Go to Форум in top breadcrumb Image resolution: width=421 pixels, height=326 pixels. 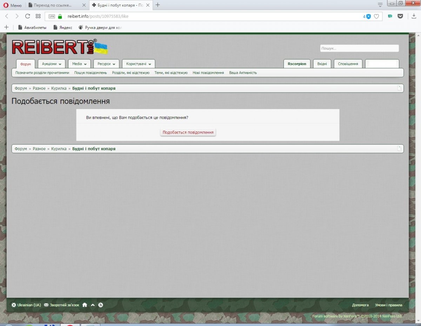[x=21, y=88]
